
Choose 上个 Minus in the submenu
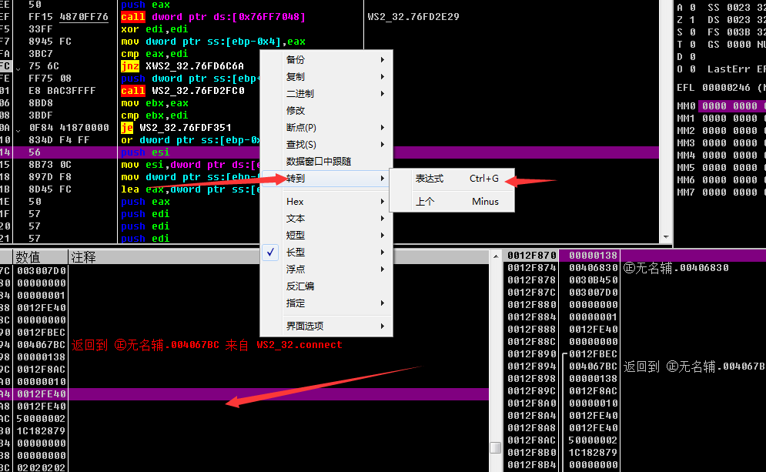[x=457, y=202]
